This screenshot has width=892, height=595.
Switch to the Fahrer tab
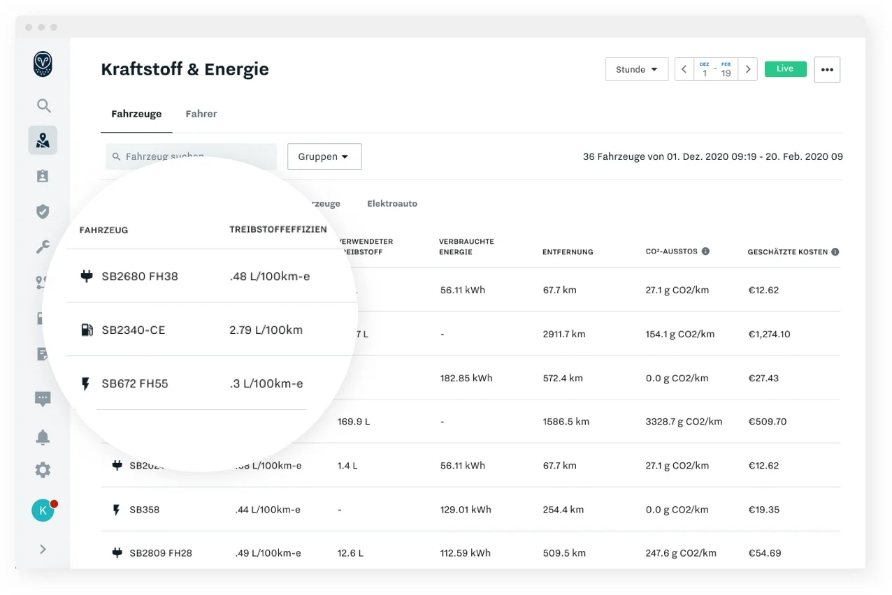[x=201, y=114]
